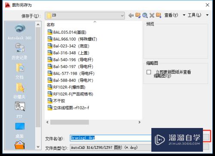Click the 名称 column header to sort
The width and height of the screenshot is (215, 156).
(x=51, y=25)
